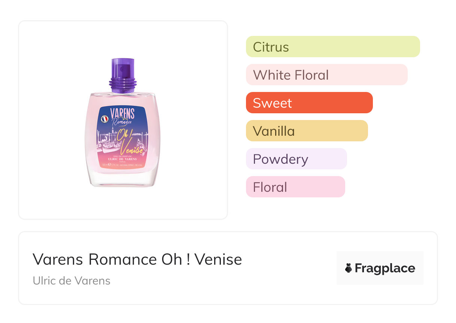Image resolution: width=456 pixels, height=323 pixels.
Task: Open the perfume bottle product image
Action: tap(123, 120)
